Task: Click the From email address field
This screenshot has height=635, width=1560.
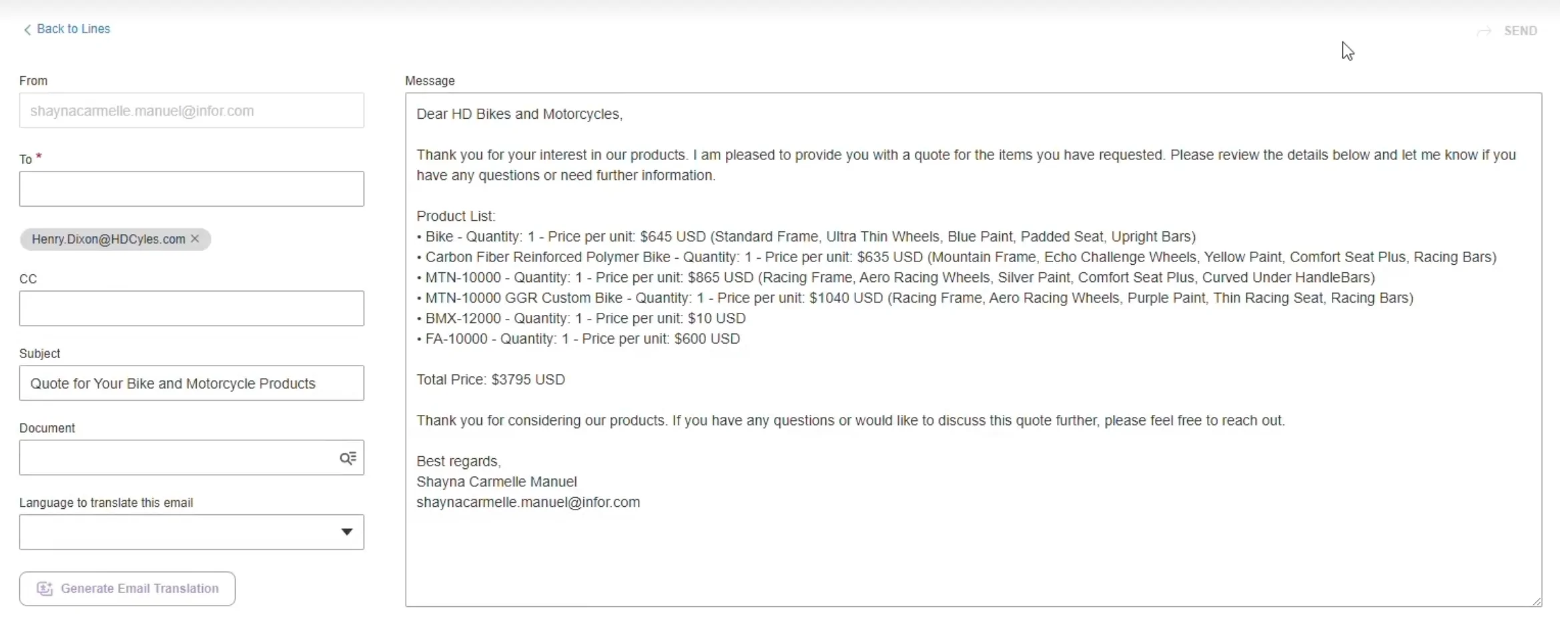Action: tap(191, 111)
